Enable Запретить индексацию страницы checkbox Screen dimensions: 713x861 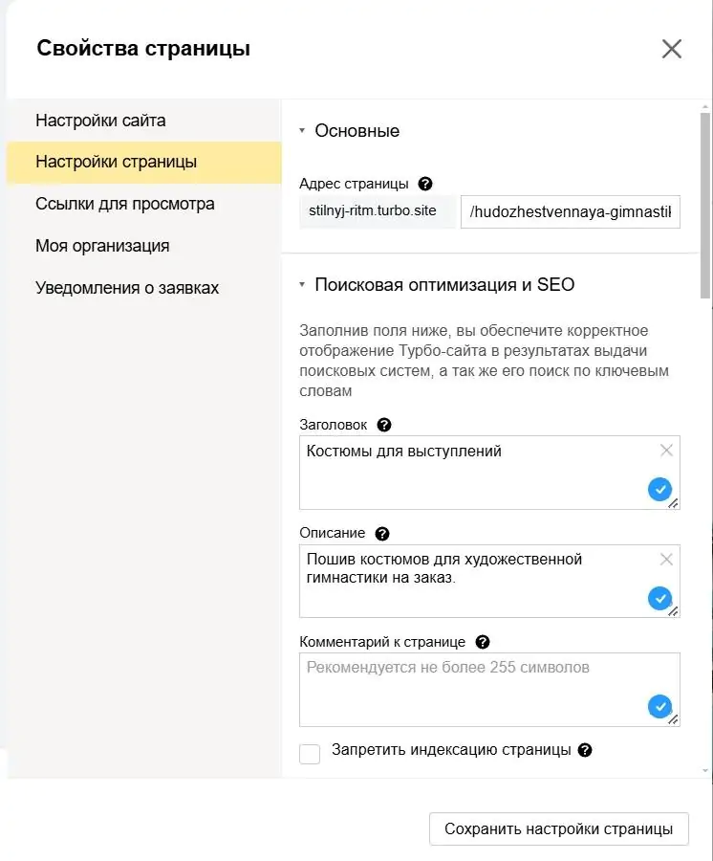click(x=310, y=754)
